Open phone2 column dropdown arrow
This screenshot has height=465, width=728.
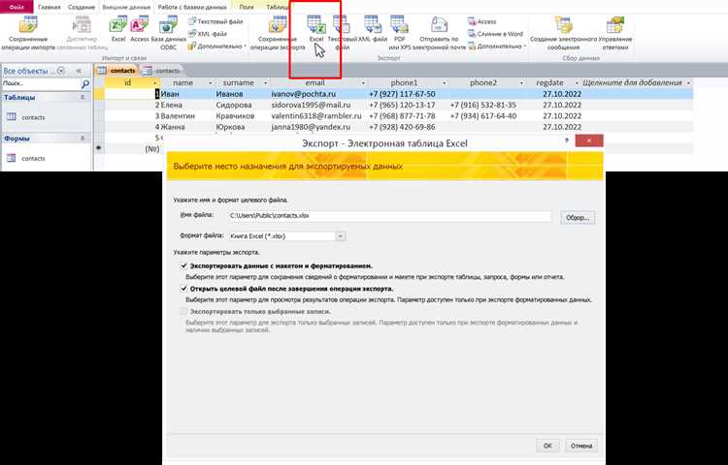(x=522, y=83)
